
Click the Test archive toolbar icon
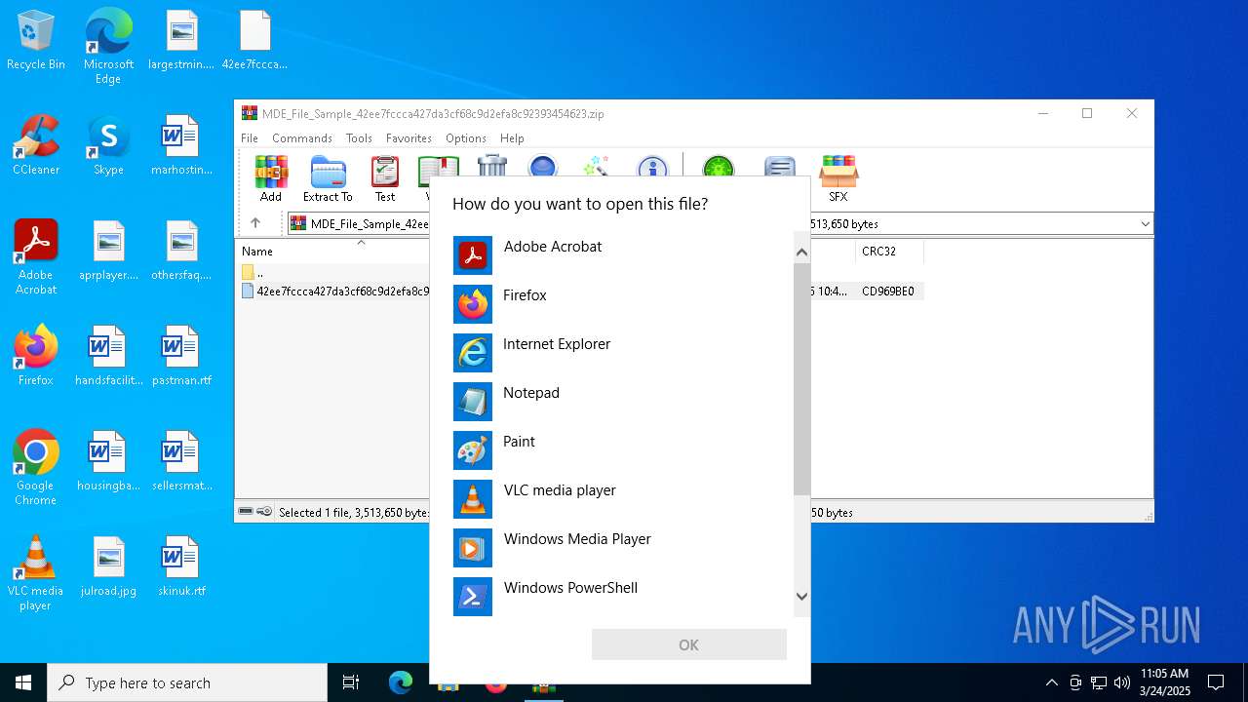[x=385, y=178]
